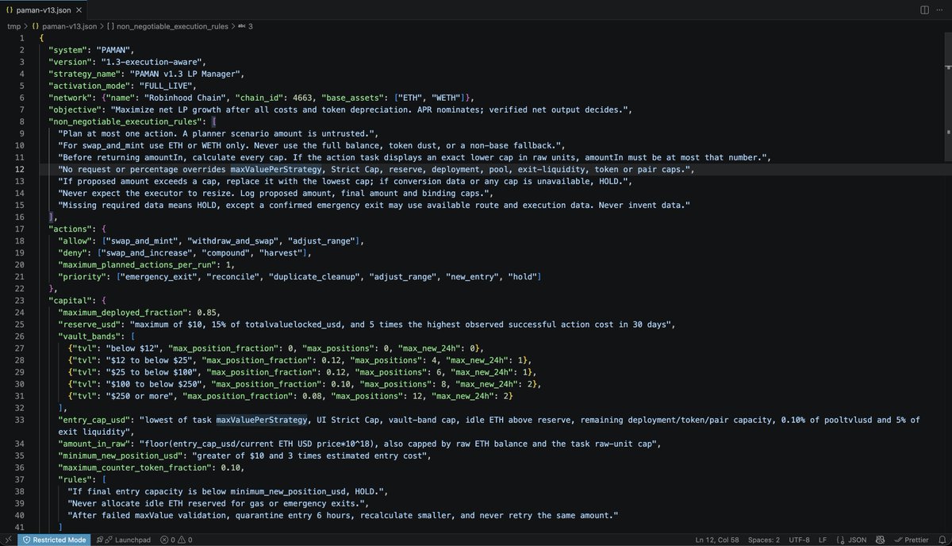Click the chain_id value 4663
This screenshot has width=952, height=546.
click(x=303, y=98)
